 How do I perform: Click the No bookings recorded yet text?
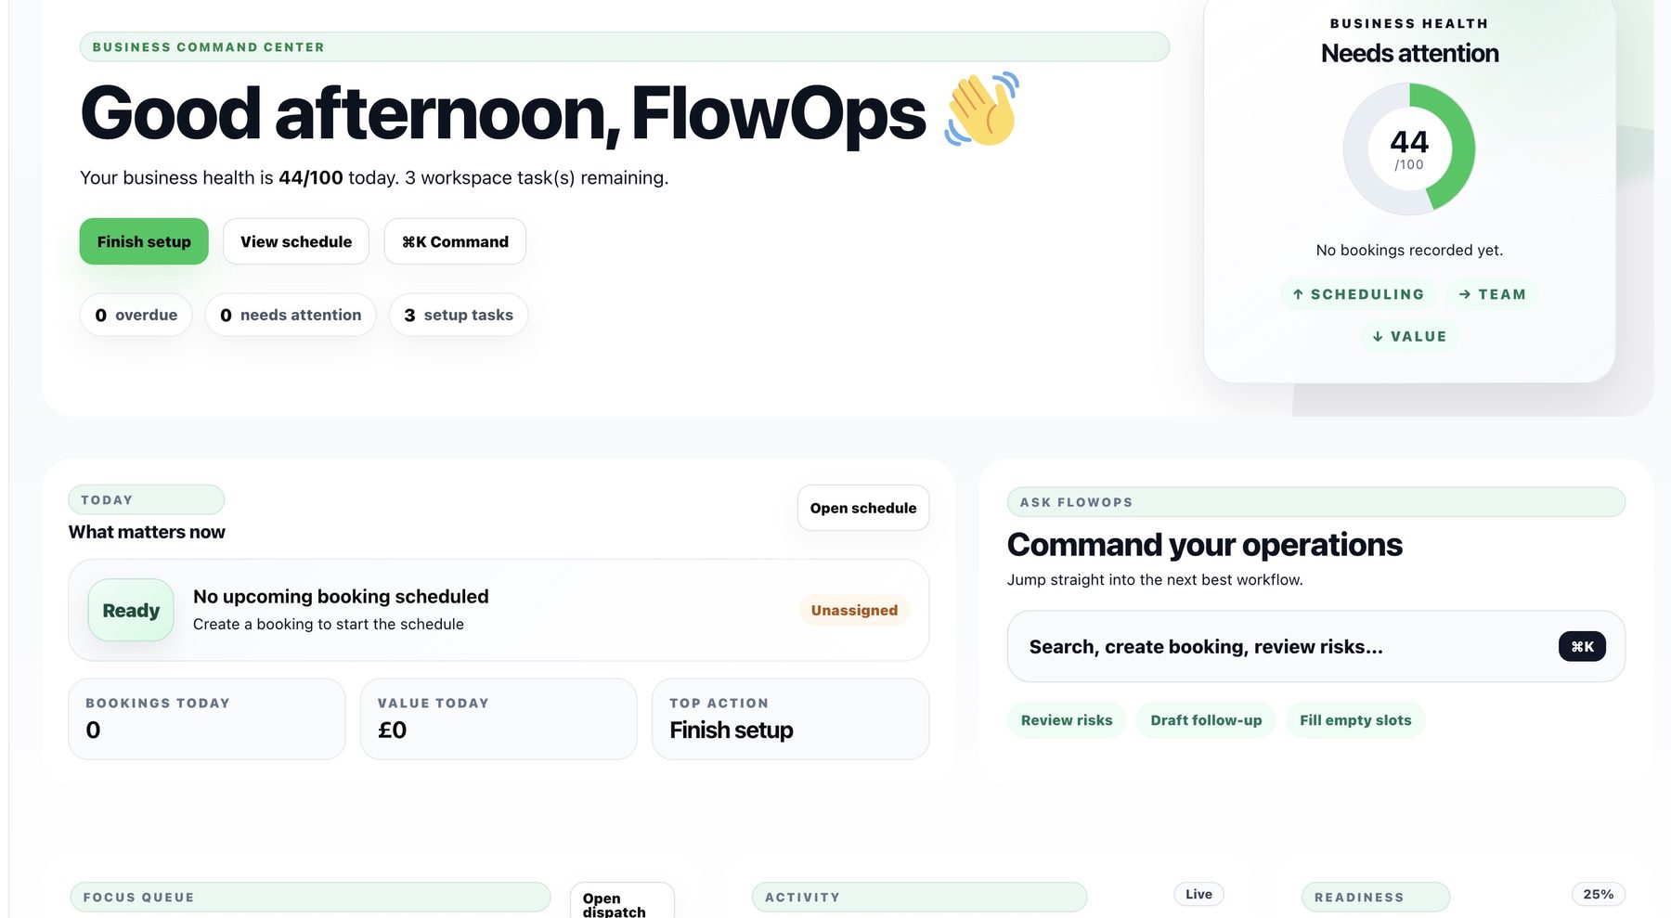click(1409, 250)
